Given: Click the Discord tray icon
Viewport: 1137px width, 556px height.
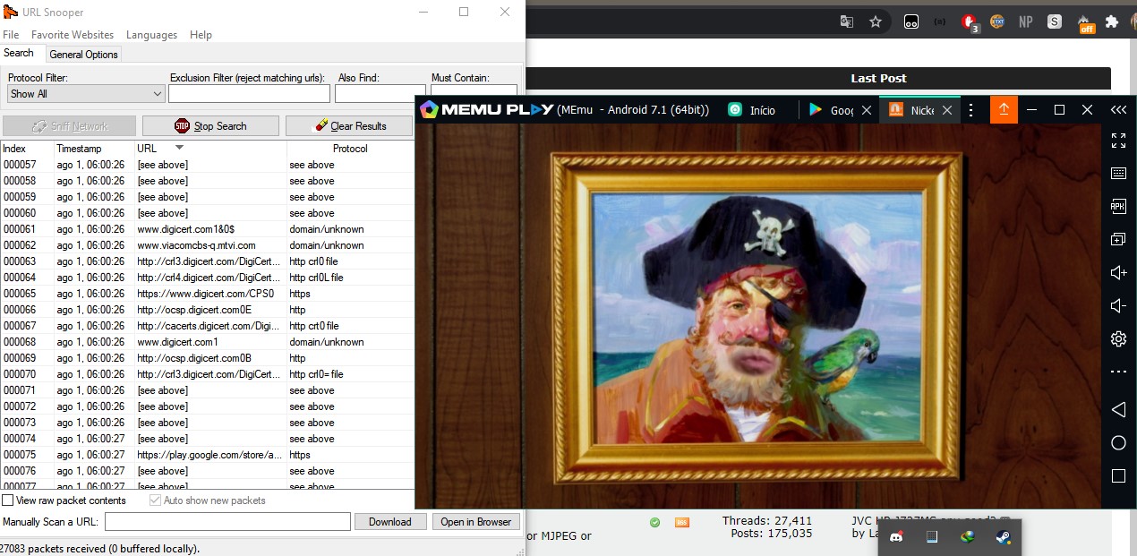Looking at the screenshot, I should click(x=896, y=537).
